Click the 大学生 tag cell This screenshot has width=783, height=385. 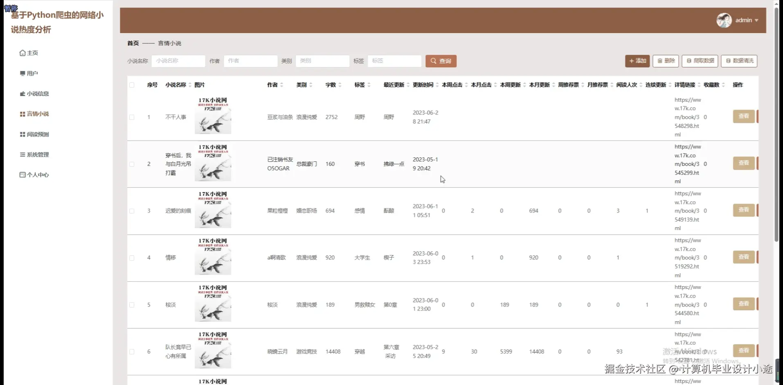coord(362,258)
